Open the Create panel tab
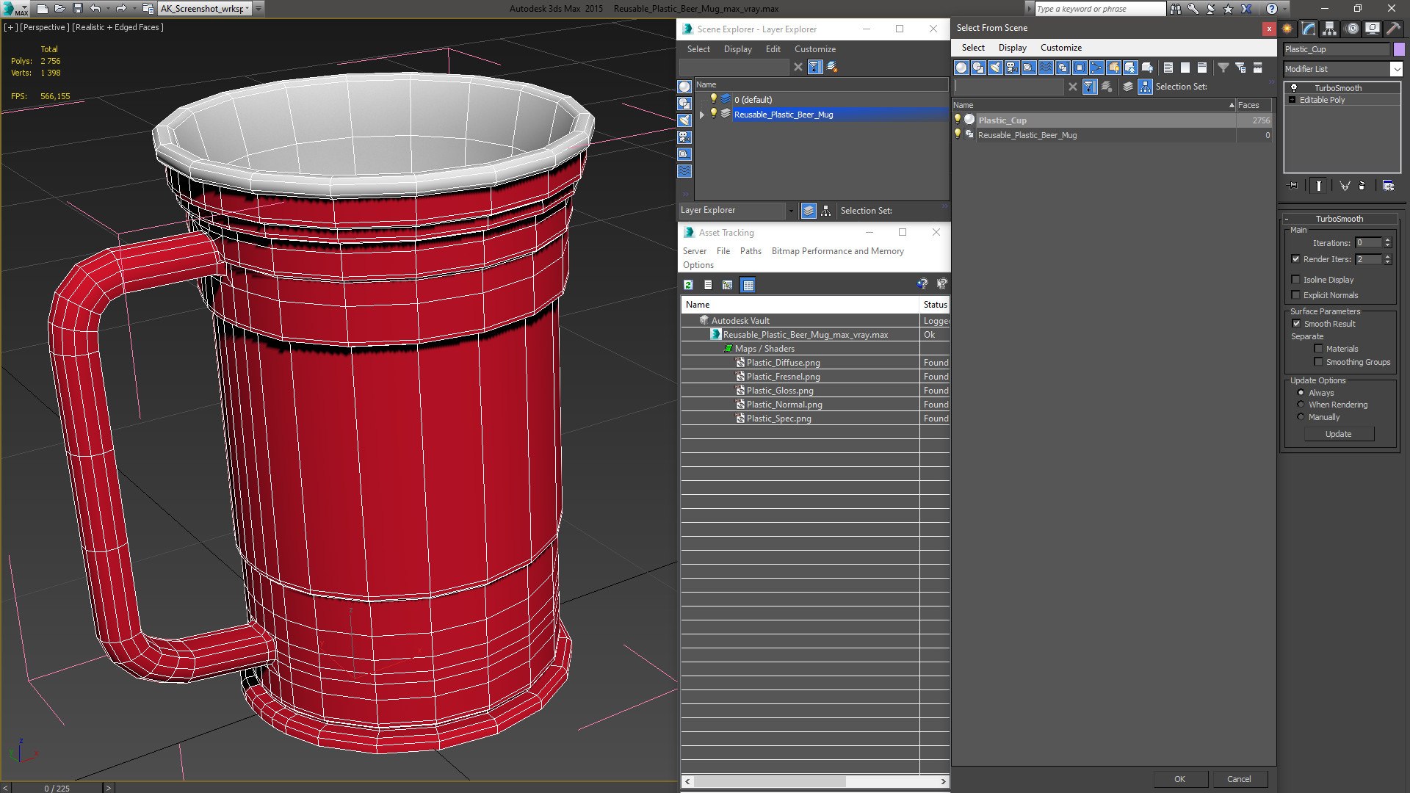1410x793 pixels. (1287, 29)
